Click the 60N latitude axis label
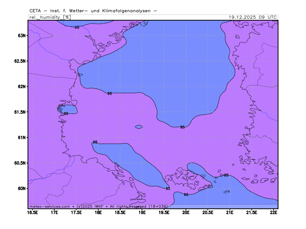 [21, 188]
